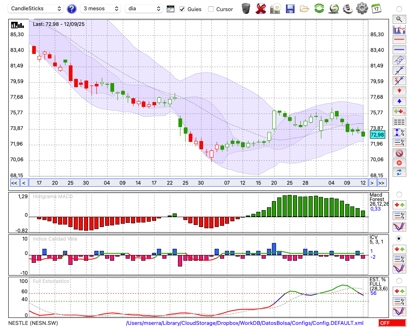The image size is (412, 329).
Task: Open a file with the folder icon
Action: [304, 9]
